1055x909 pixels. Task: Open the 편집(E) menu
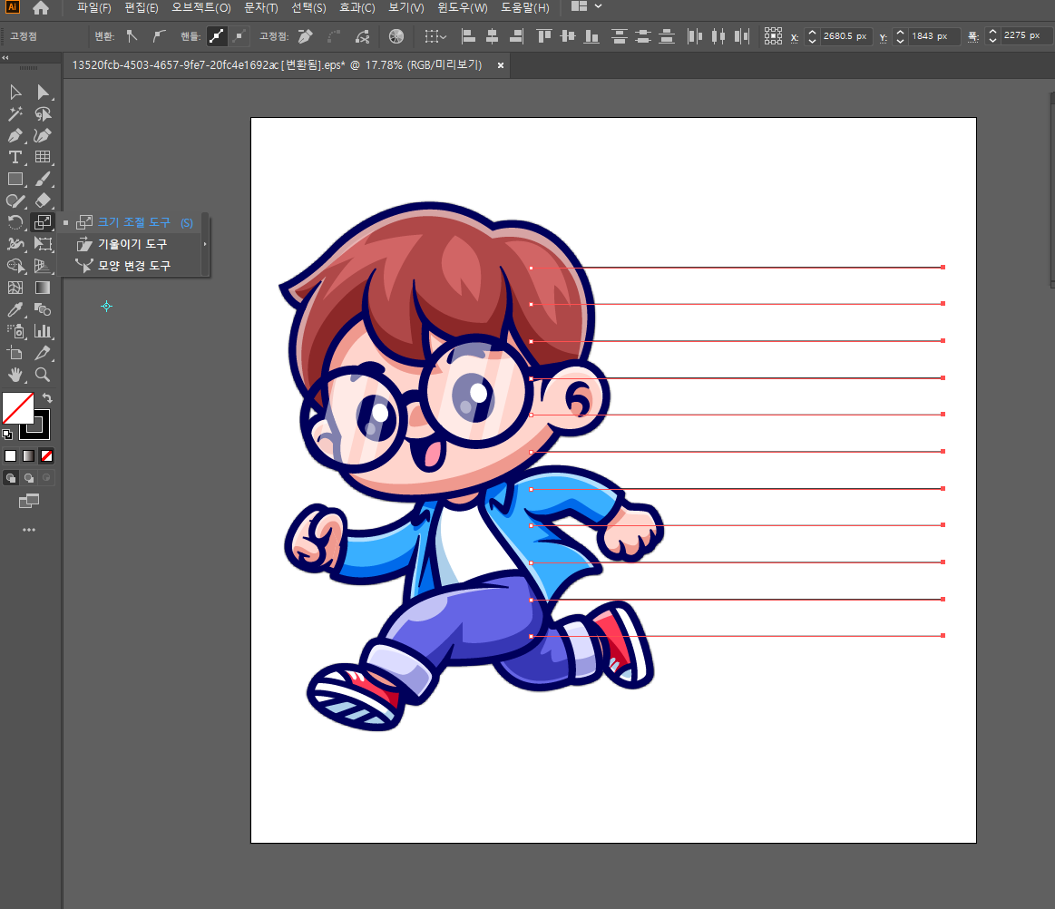click(x=142, y=8)
